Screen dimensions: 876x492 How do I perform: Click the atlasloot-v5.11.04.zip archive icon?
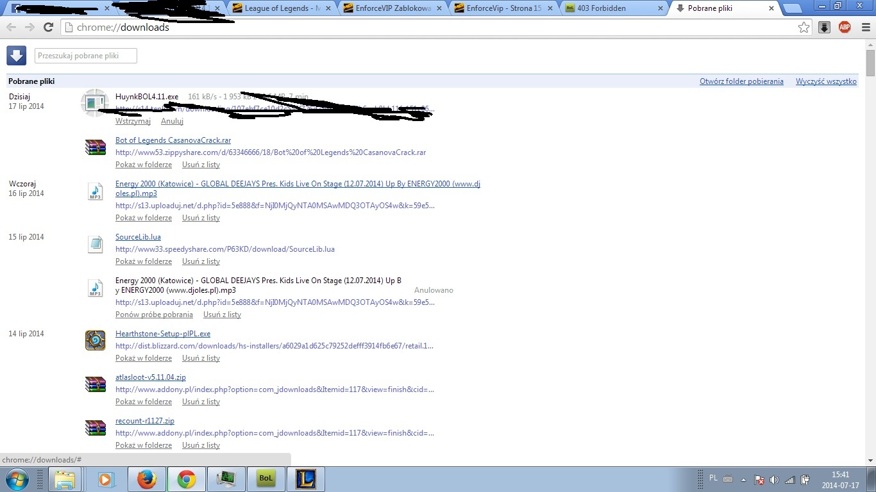(95, 384)
